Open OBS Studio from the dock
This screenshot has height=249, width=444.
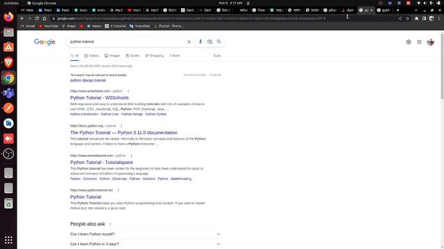(8, 154)
